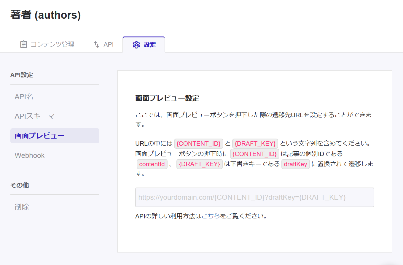Click the gear icon on 設定 tab
The width and height of the screenshot is (403, 265).
[x=136, y=45]
